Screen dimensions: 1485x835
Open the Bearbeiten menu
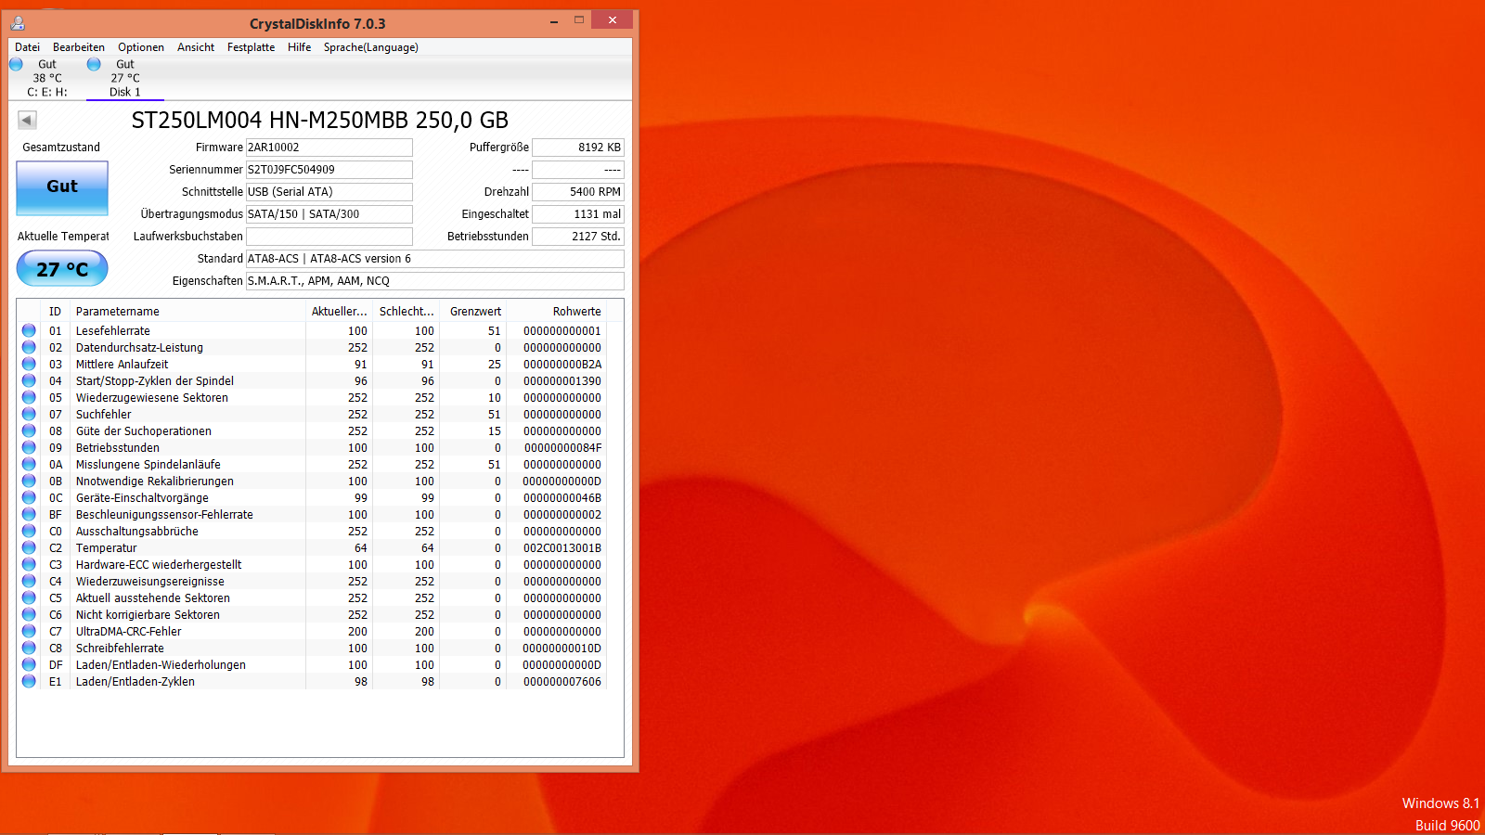79,47
